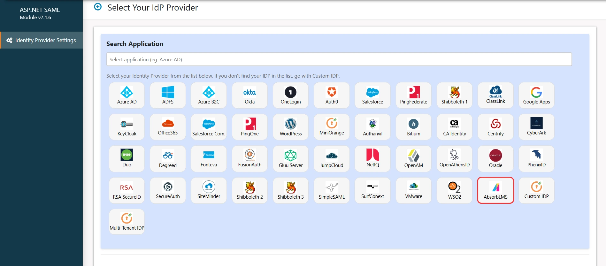Viewport: 606px width, 266px height.
Task: Focus the Select application search box
Action: [x=339, y=59]
